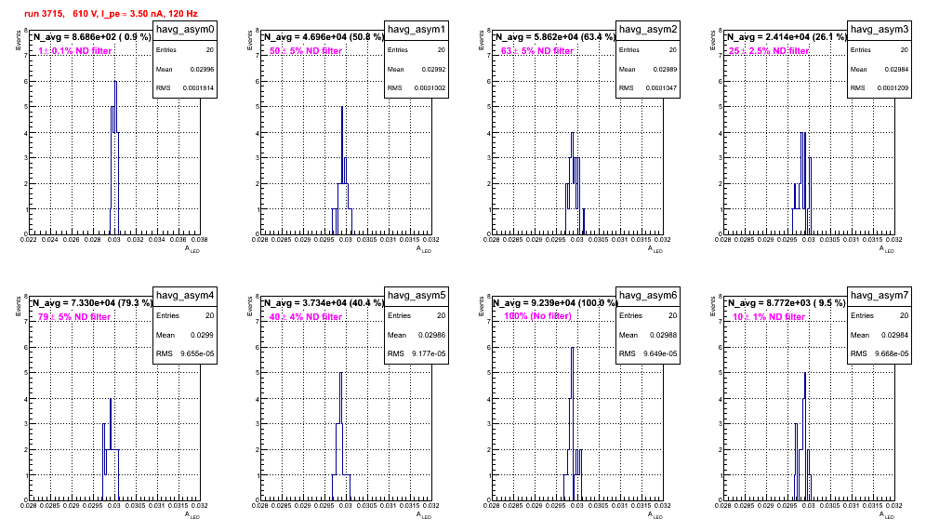Click the N_avg = 5.862e+04 label
This screenshot has width=926, height=532.
point(555,37)
